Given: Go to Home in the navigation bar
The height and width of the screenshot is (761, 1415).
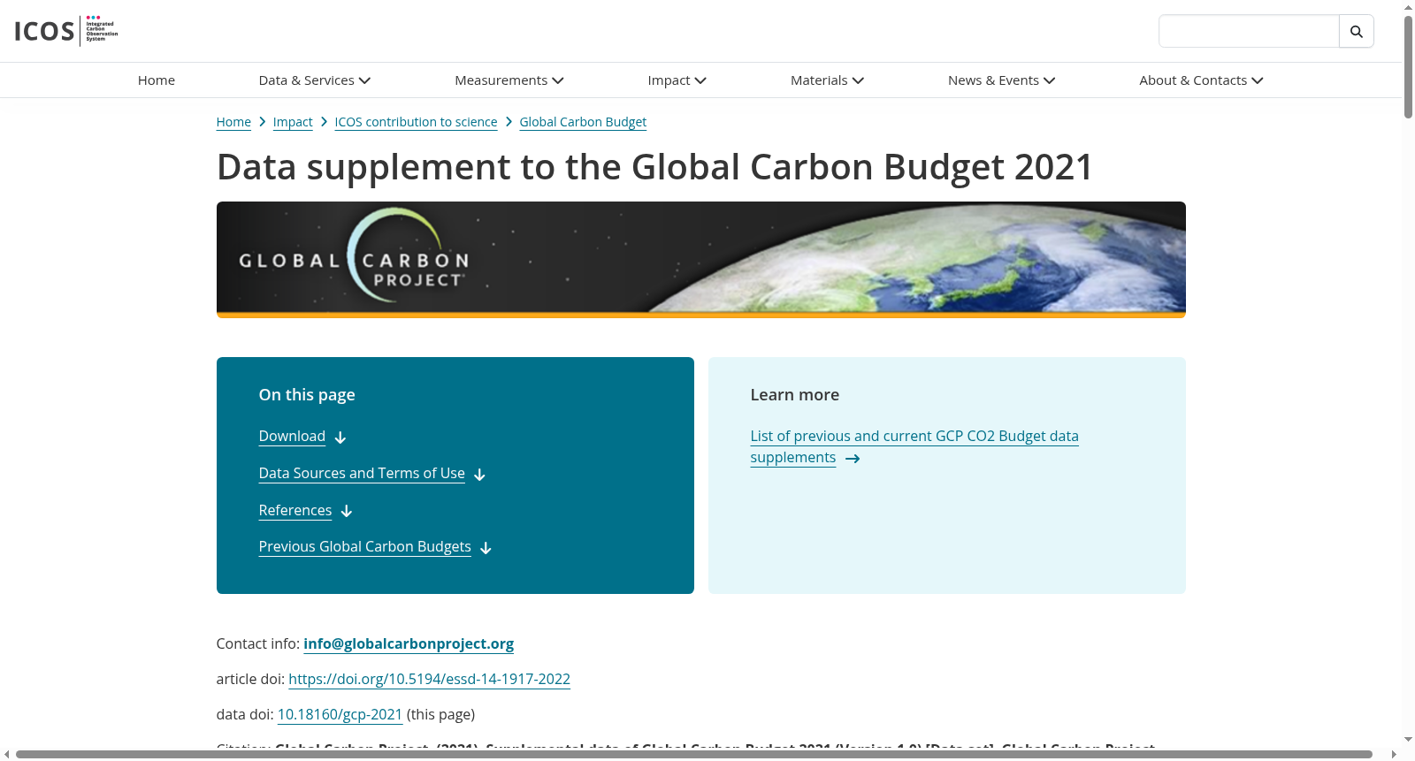Looking at the screenshot, I should point(157,80).
